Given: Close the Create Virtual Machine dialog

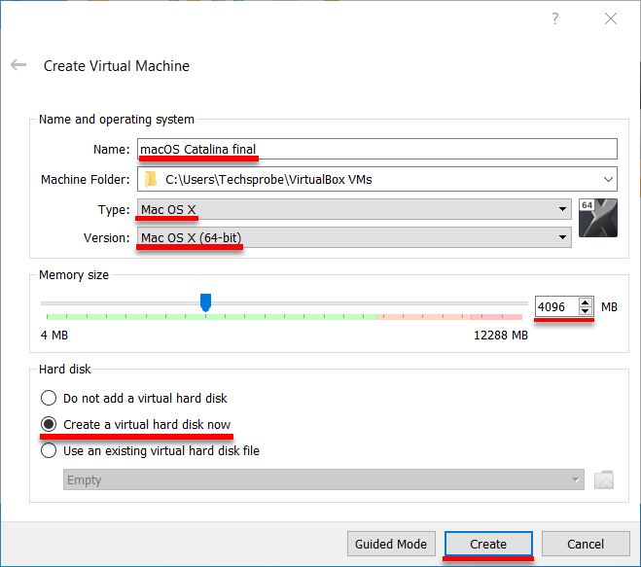Looking at the screenshot, I should 611,18.
